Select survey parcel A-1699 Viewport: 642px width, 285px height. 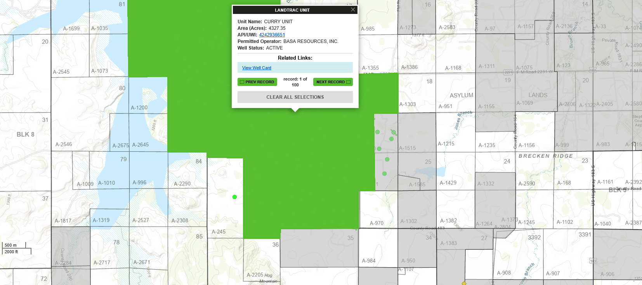pyautogui.click(x=71, y=29)
